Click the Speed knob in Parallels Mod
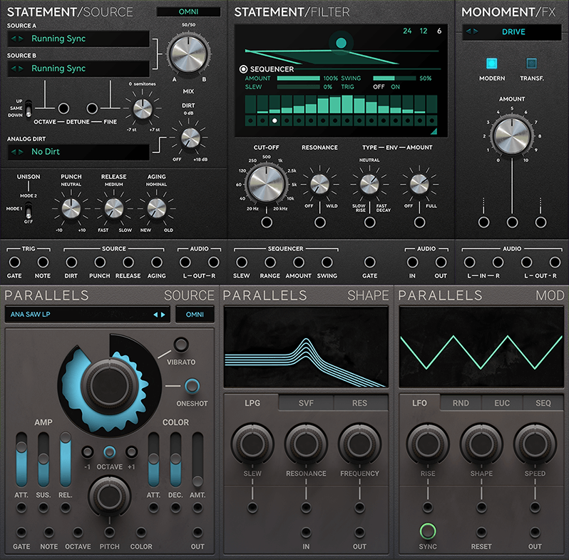569x560 pixels. [x=535, y=445]
